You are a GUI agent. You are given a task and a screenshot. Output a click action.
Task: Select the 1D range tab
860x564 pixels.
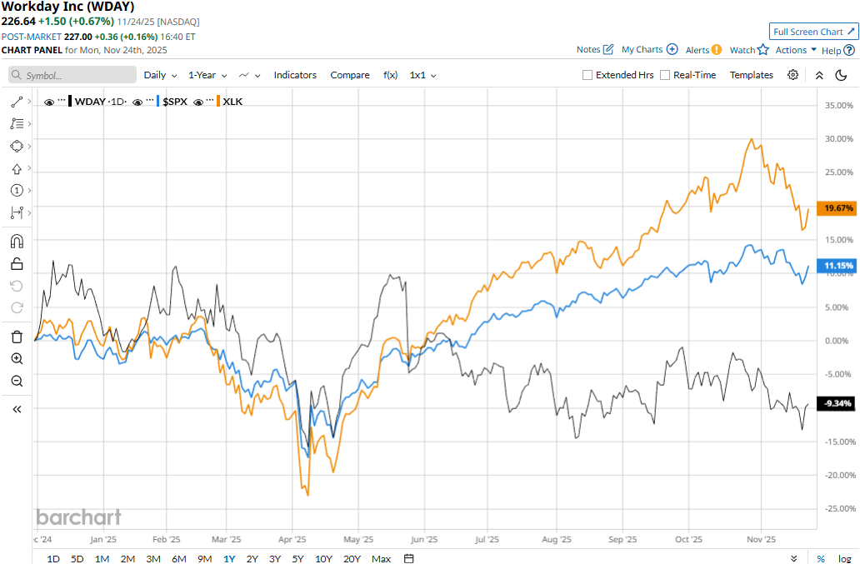click(x=53, y=558)
